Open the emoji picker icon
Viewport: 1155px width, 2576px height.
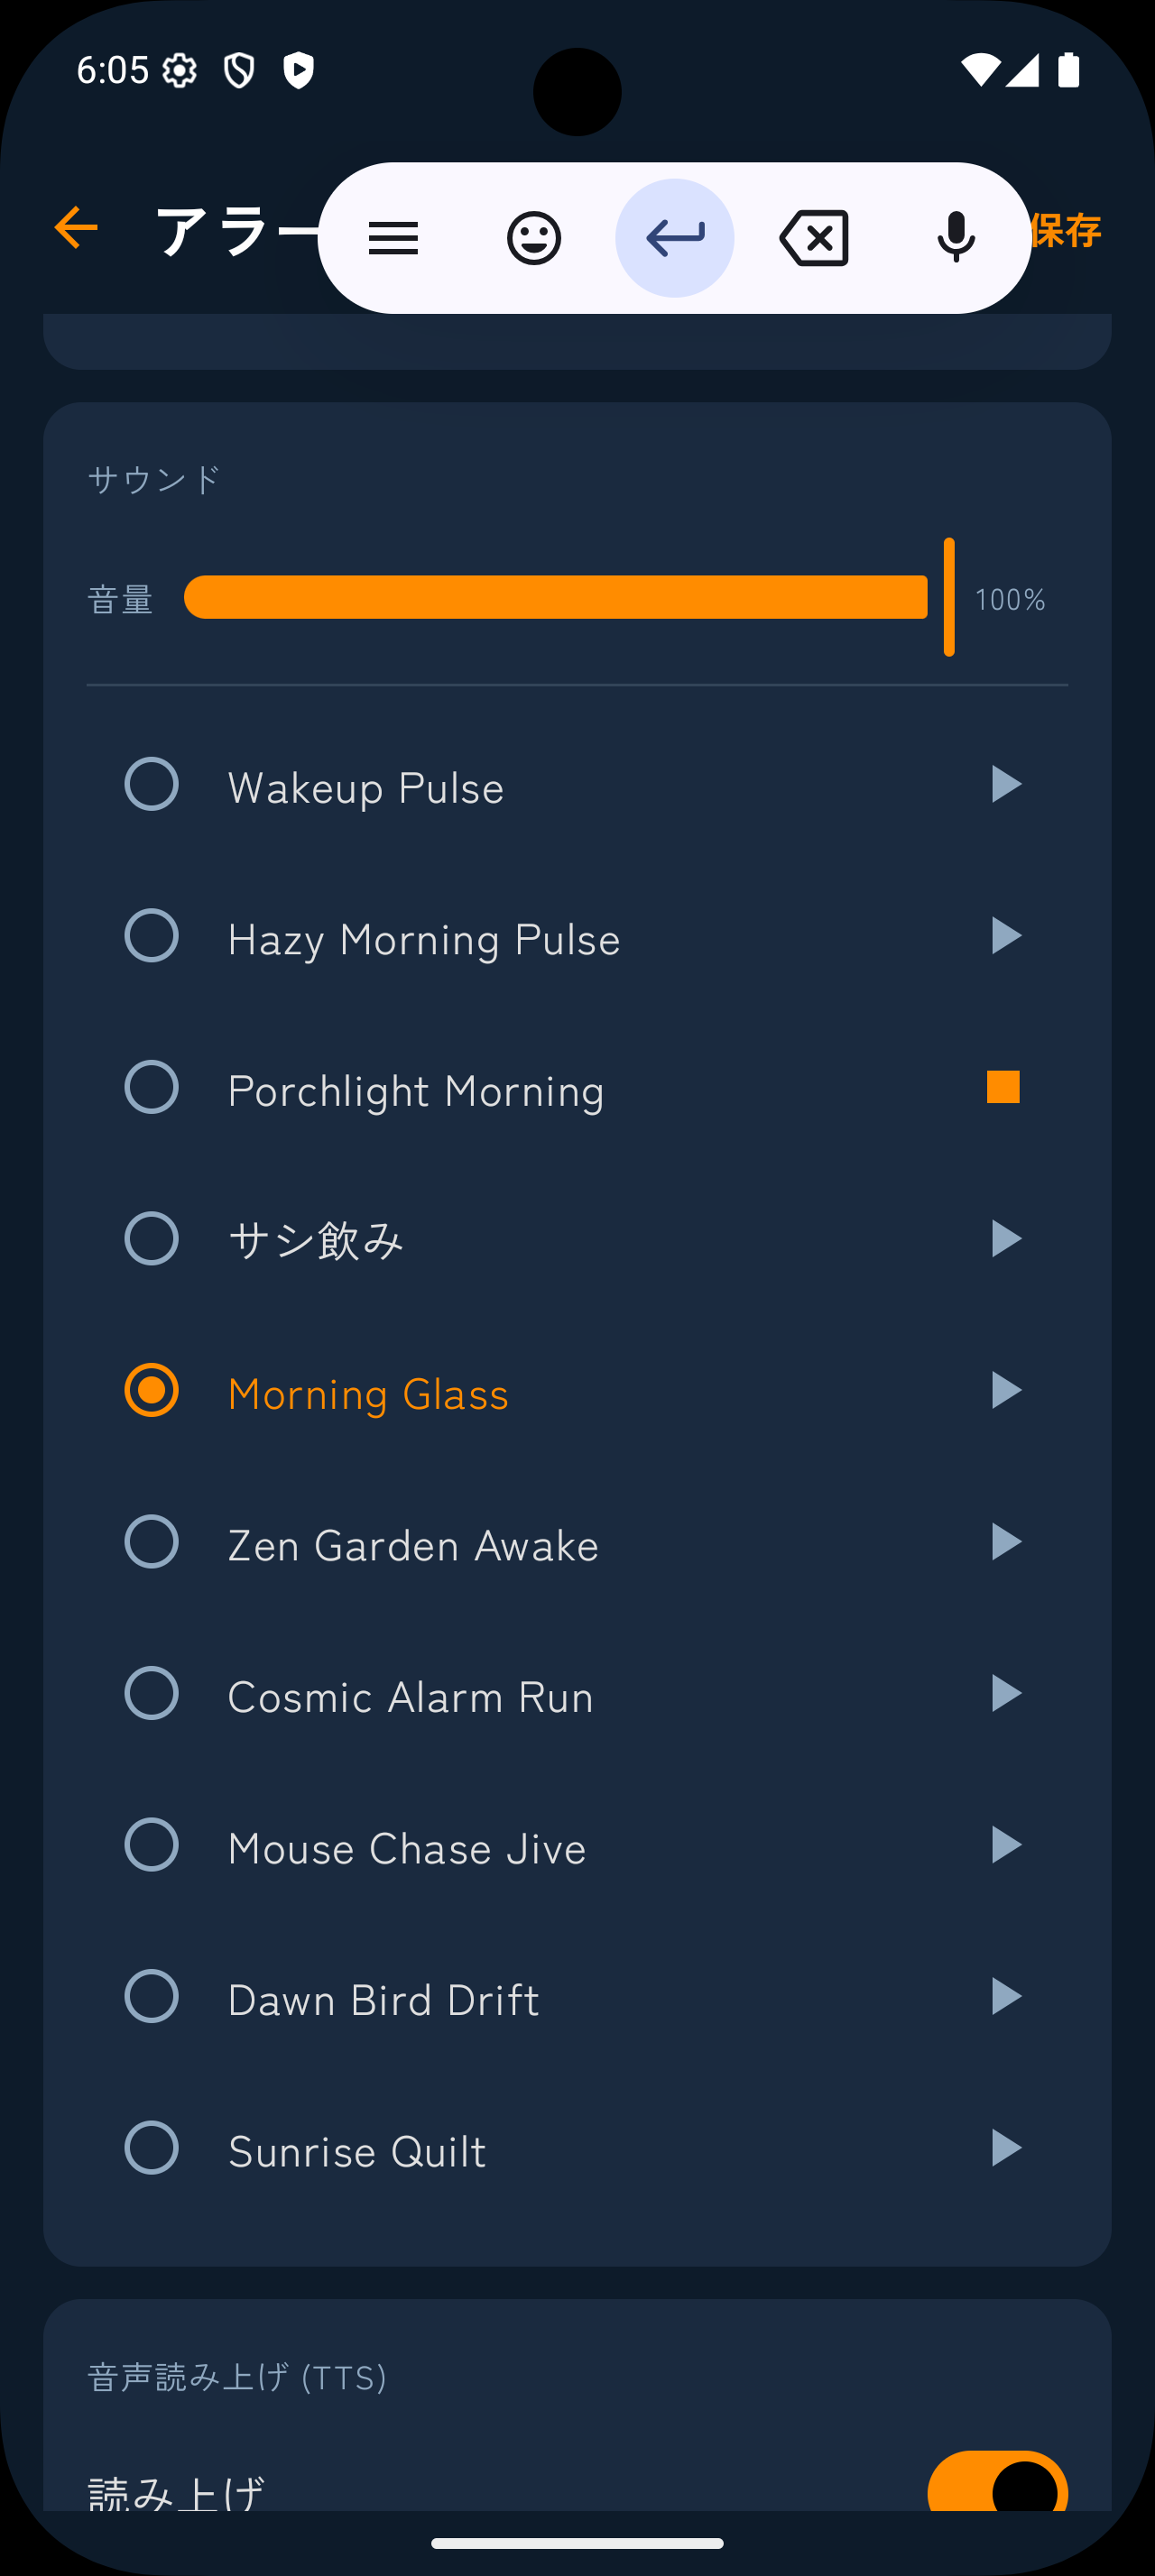click(534, 238)
